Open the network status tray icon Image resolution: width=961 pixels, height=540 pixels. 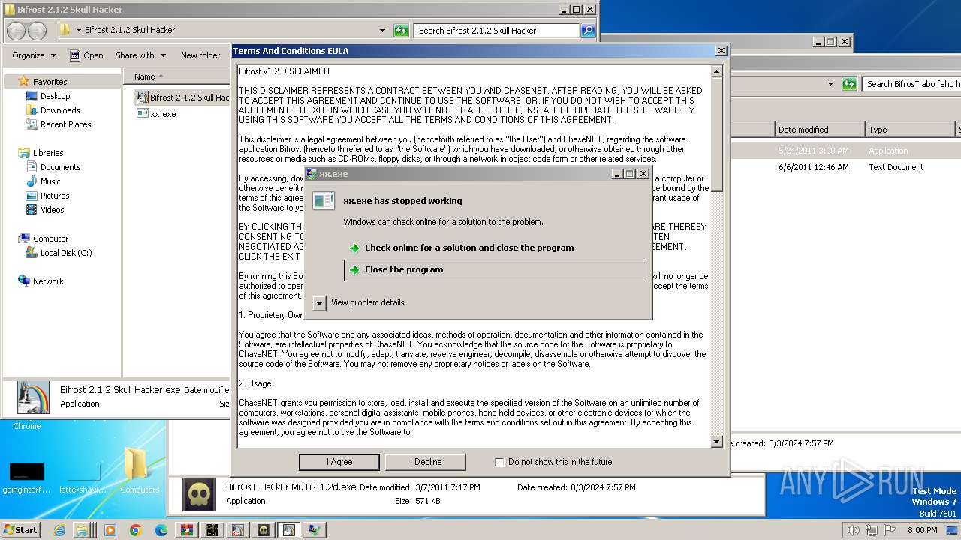pyautogui.click(x=872, y=530)
